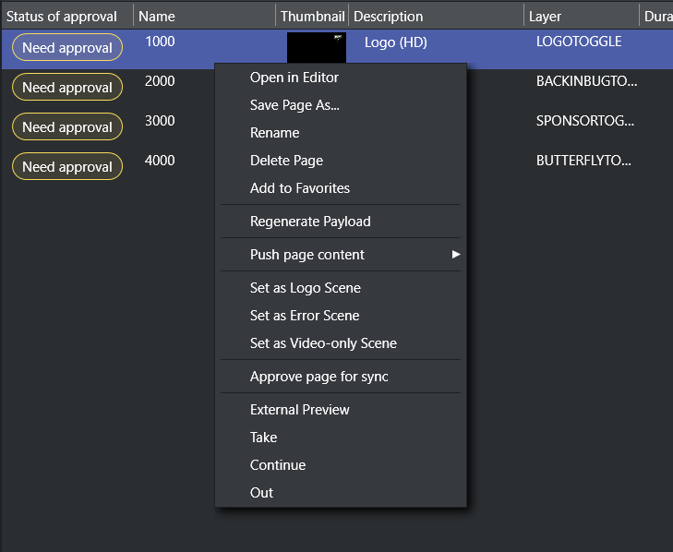
Task: Click the Logo (HD) page thumbnail
Action: 316,46
